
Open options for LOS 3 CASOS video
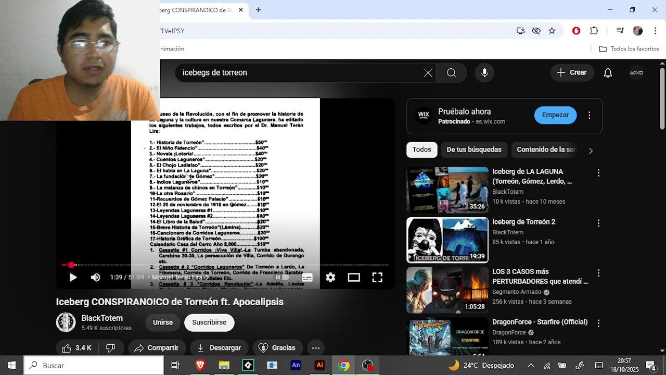coord(598,273)
